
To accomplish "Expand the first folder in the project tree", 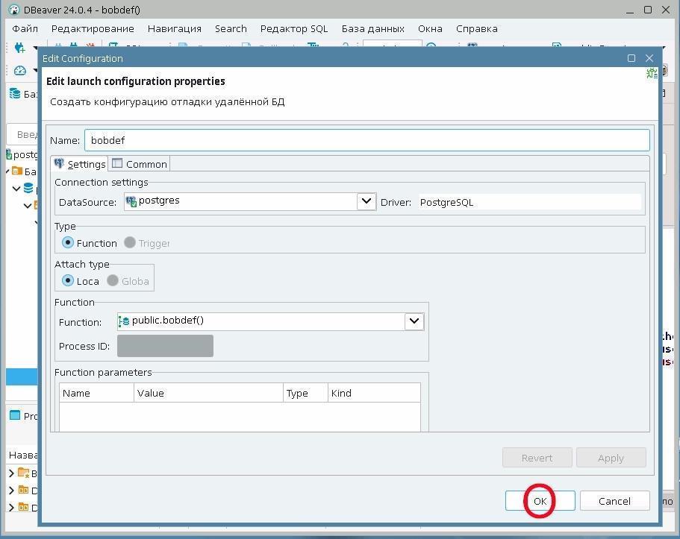I will click(11, 473).
